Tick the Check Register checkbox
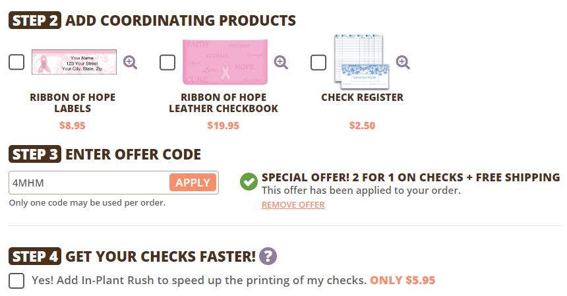Screen dimensions: 567x296 click(x=318, y=63)
